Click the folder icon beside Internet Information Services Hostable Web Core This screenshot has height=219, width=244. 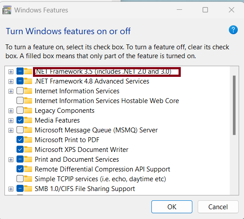(x=28, y=100)
